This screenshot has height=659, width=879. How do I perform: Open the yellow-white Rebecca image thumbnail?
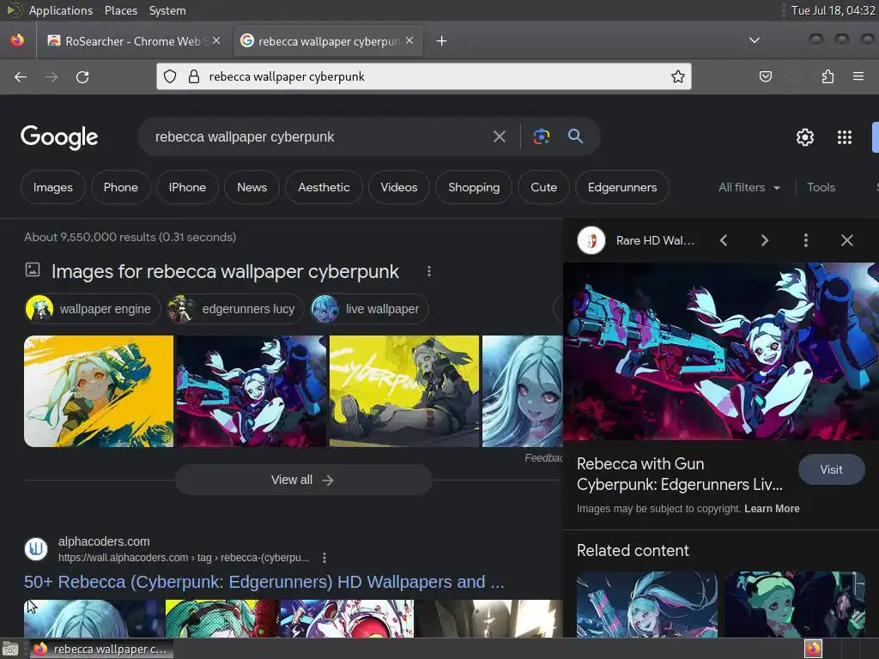coord(99,391)
